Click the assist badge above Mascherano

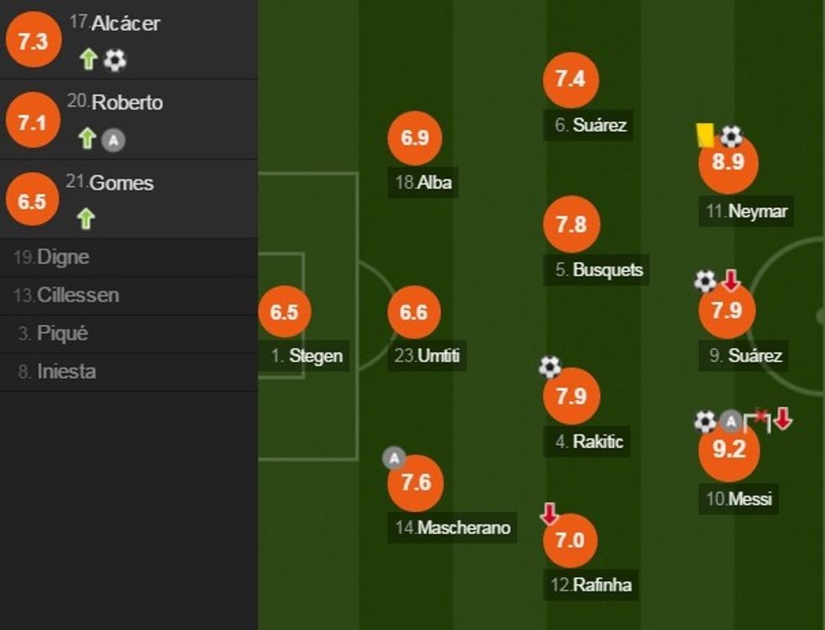pyautogui.click(x=394, y=458)
